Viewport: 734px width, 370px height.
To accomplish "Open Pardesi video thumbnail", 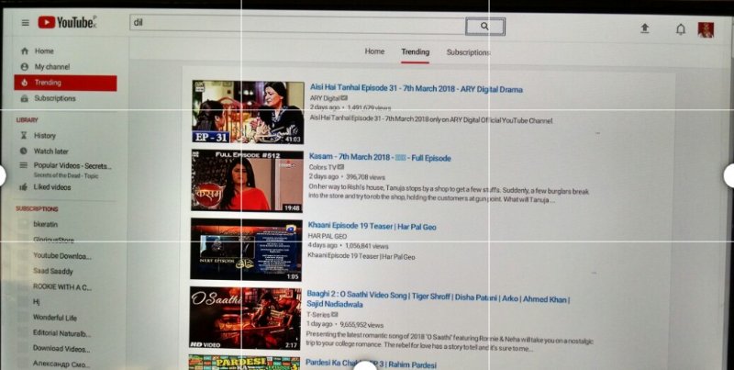I will (244, 363).
